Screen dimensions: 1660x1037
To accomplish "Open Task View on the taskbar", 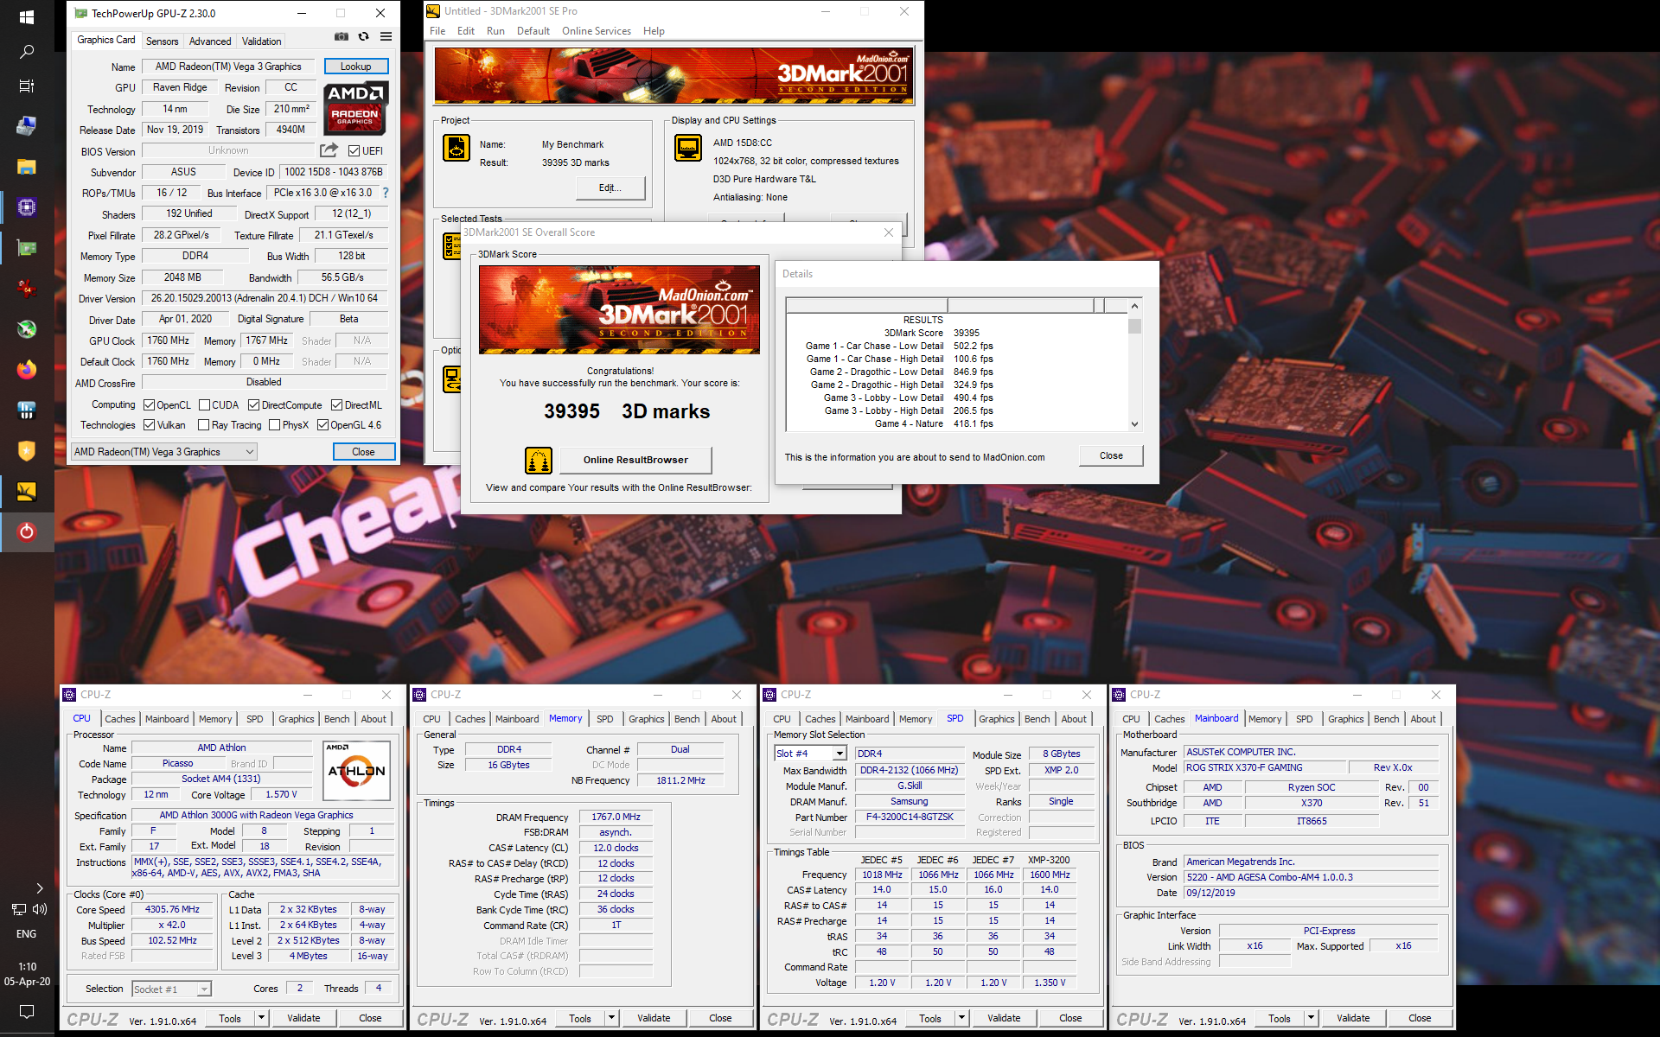I will 27,86.
